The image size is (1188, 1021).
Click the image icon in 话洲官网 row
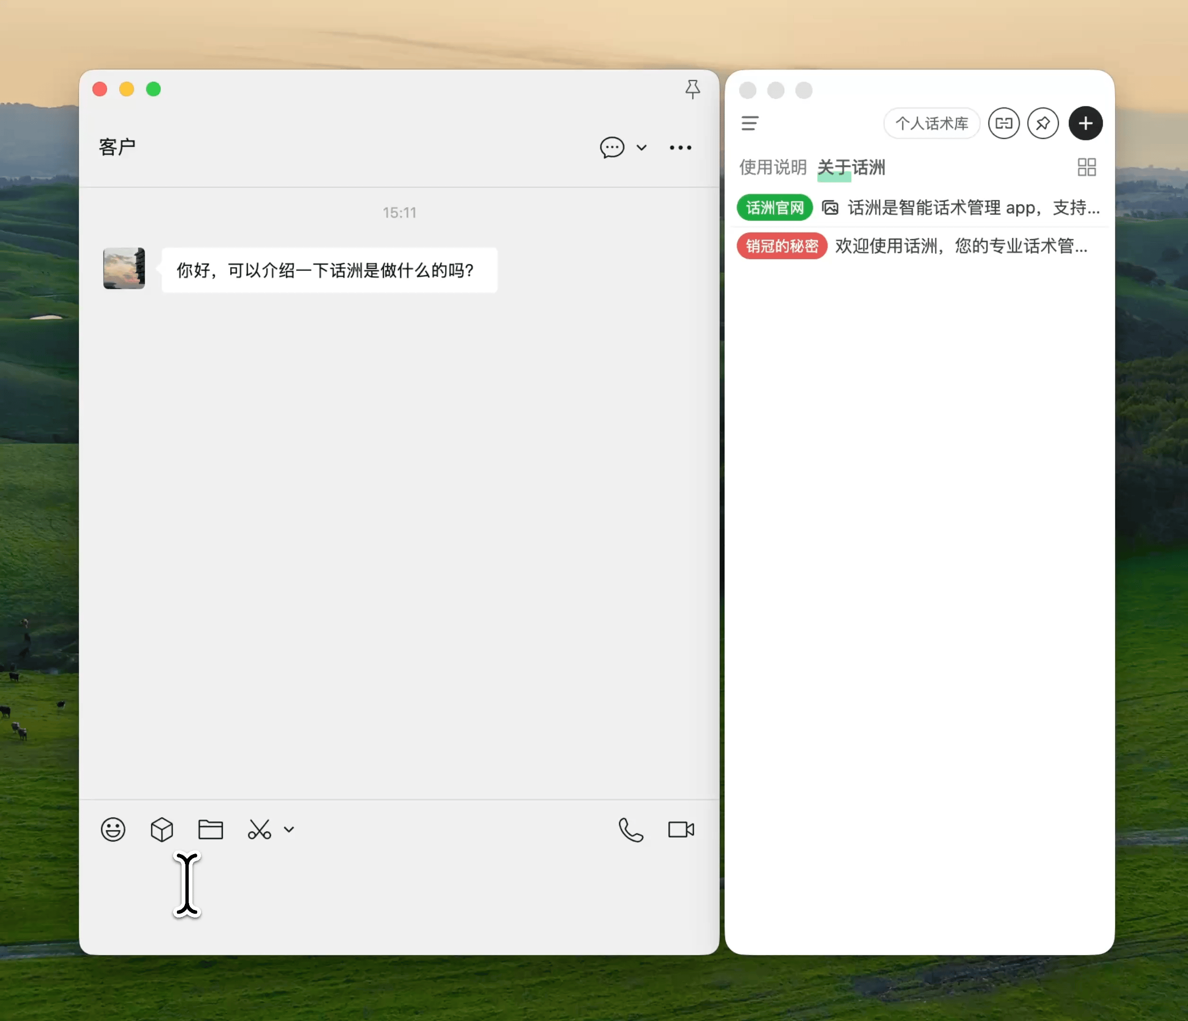pyautogui.click(x=830, y=208)
